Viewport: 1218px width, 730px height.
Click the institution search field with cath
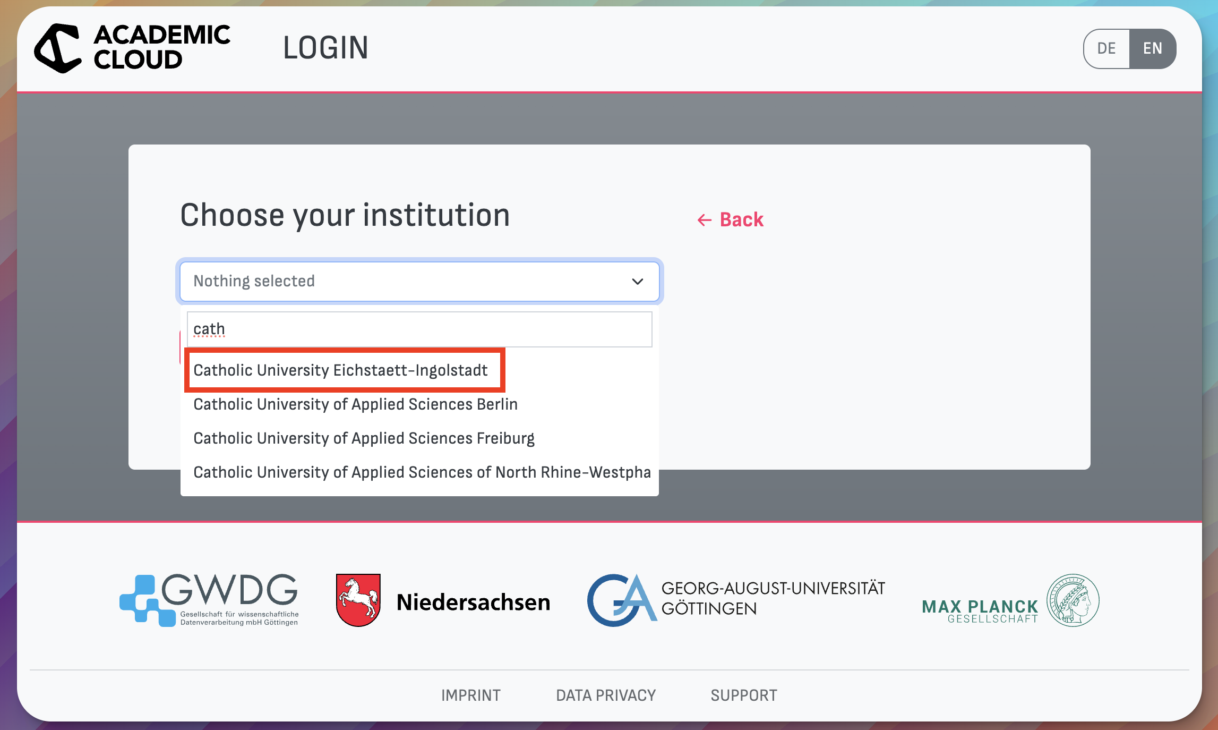(x=419, y=329)
